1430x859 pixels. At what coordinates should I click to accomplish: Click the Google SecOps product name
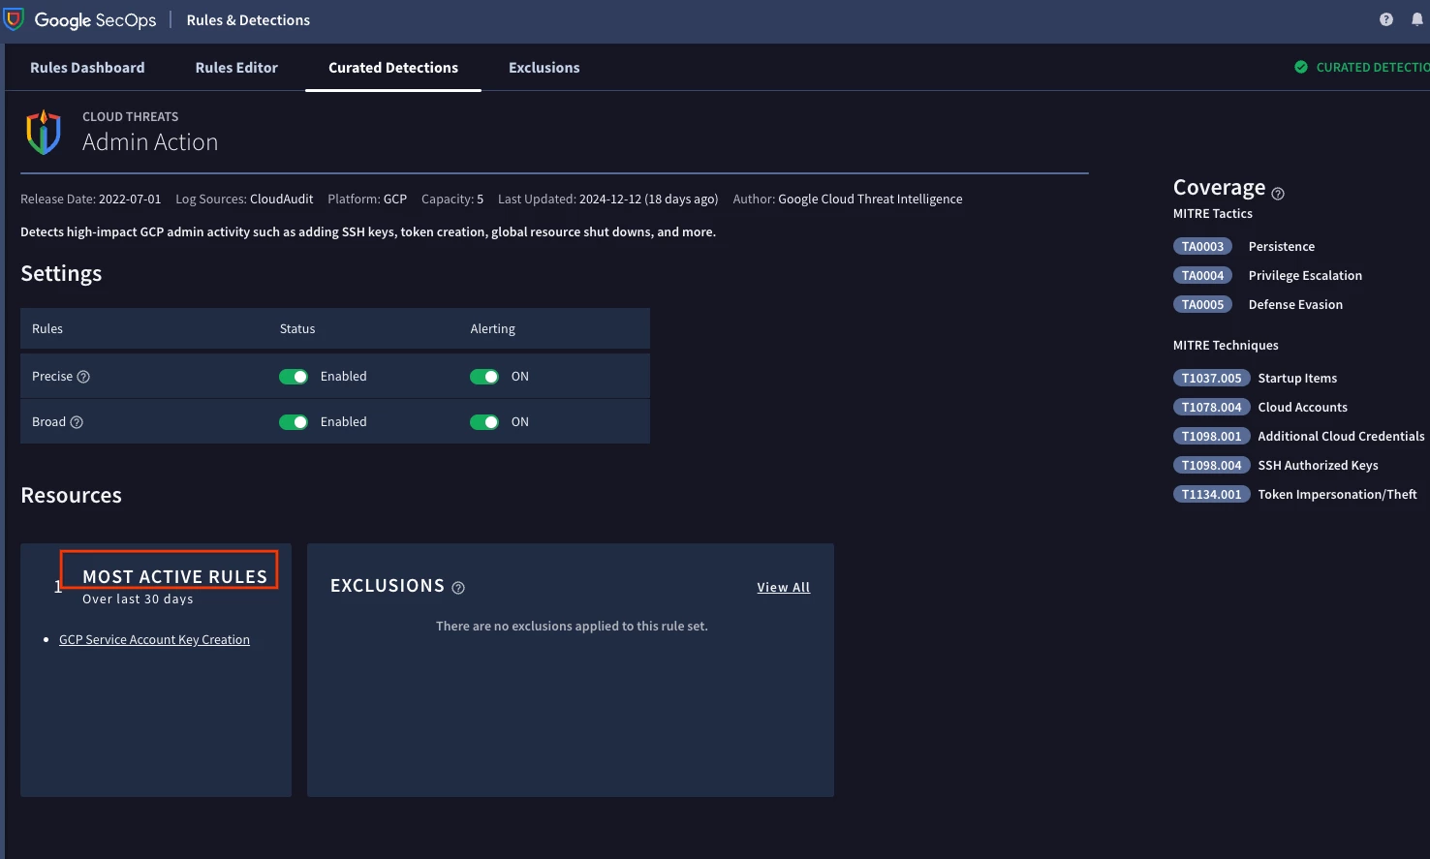point(95,20)
